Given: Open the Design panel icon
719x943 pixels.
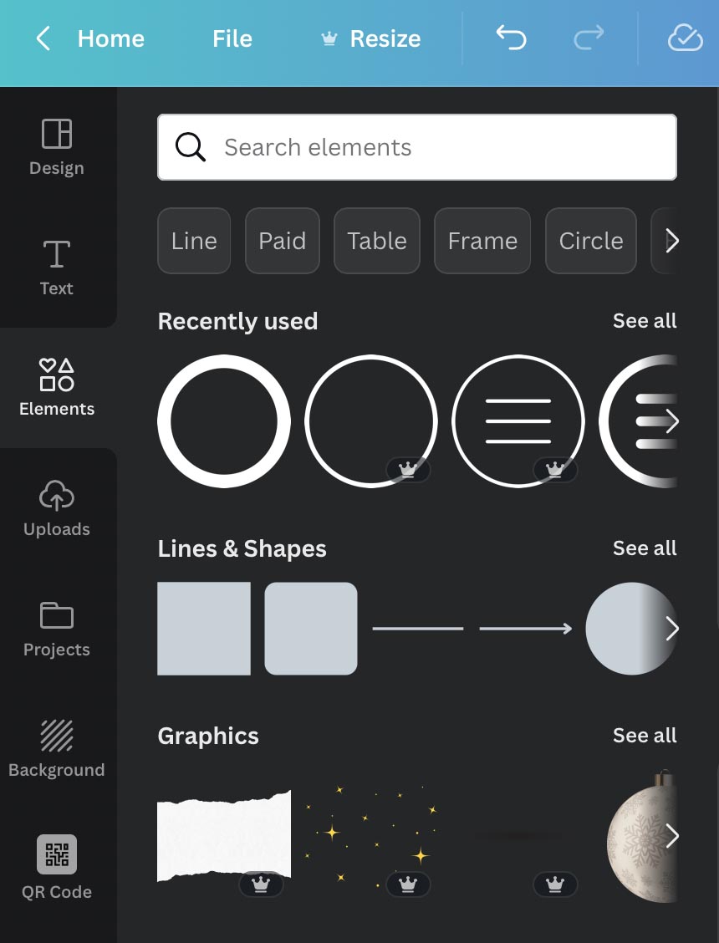Looking at the screenshot, I should pos(57,134).
